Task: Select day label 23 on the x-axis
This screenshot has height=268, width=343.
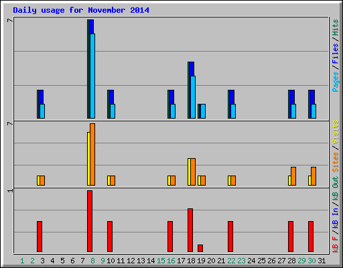Action: point(241,261)
